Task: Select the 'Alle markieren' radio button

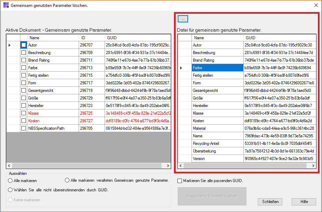Action: pyautogui.click(x=10, y=180)
